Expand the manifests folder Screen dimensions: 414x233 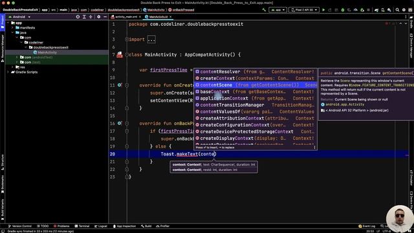12,28
